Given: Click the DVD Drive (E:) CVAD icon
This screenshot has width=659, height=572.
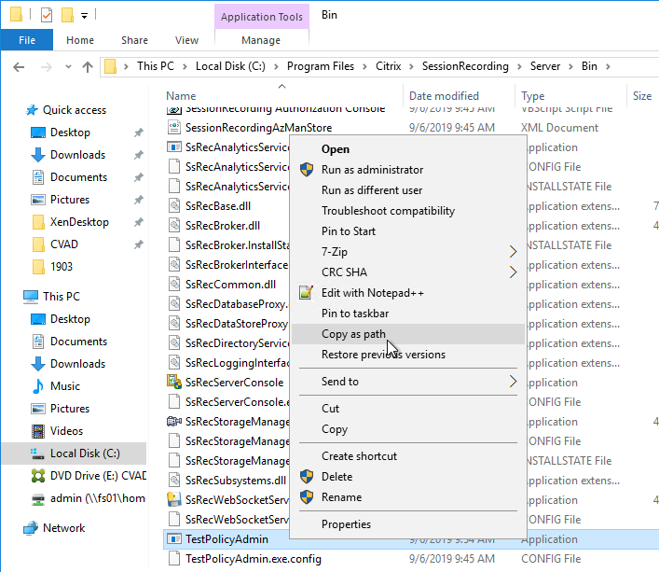Looking at the screenshot, I should pyautogui.click(x=38, y=475).
